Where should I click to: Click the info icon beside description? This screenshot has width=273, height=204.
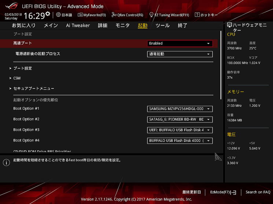click(x=7, y=163)
